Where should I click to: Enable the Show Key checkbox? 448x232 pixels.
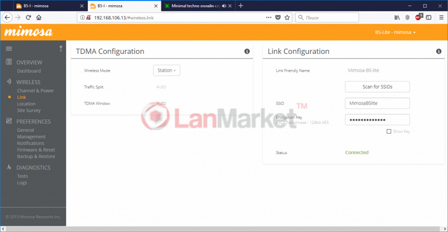click(x=389, y=131)
